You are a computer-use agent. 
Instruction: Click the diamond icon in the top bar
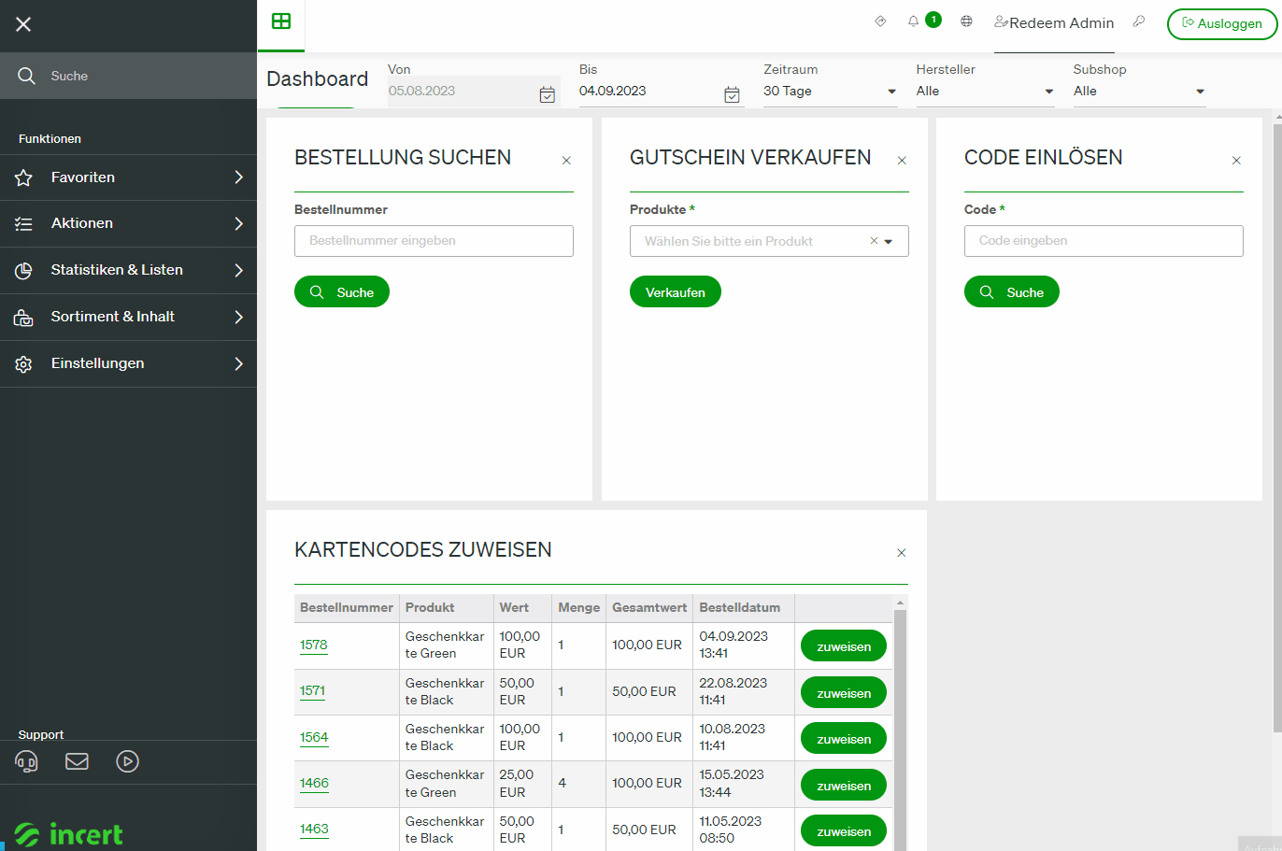pyautogui.click(x=880, y=21)
